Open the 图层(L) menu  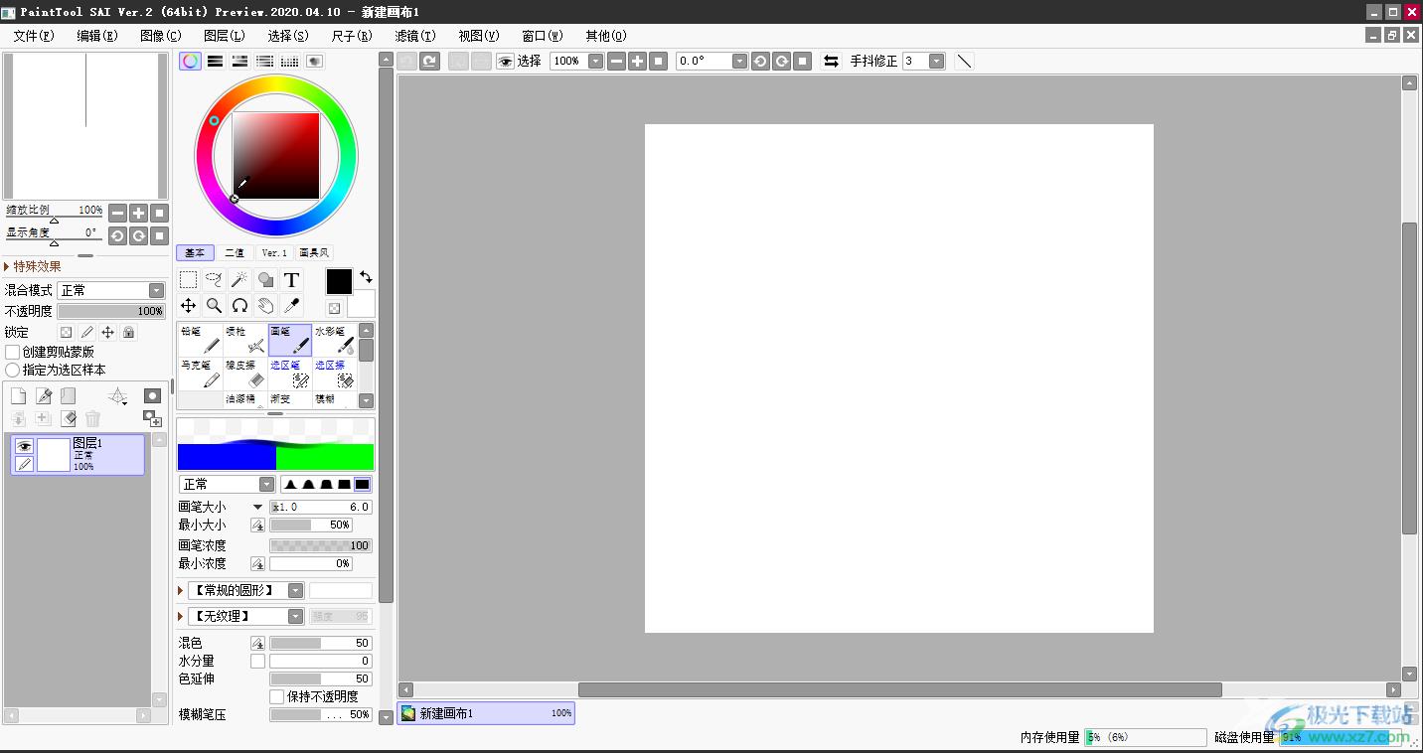[x=224, y=36]
